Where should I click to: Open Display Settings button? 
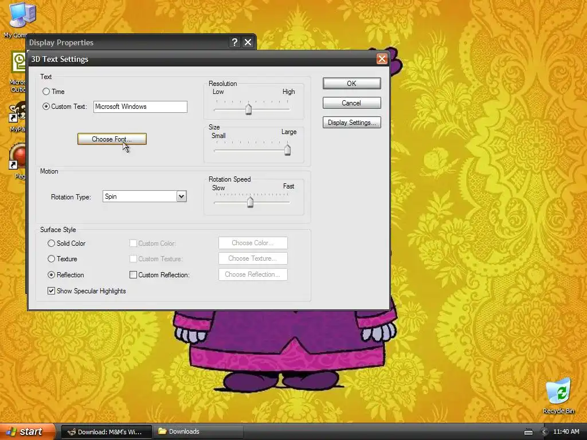(351, 123)
